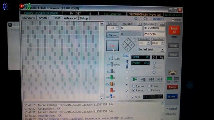The width and height of the screenshot is (214, 120).
Task: Toggle log checkbox for 200 ms blocks
Action: (127, 78)
